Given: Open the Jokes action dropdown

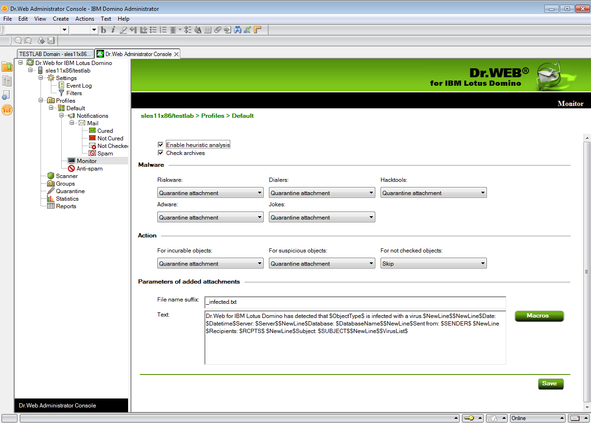Looking at the screenshot, I should [322, 217].
